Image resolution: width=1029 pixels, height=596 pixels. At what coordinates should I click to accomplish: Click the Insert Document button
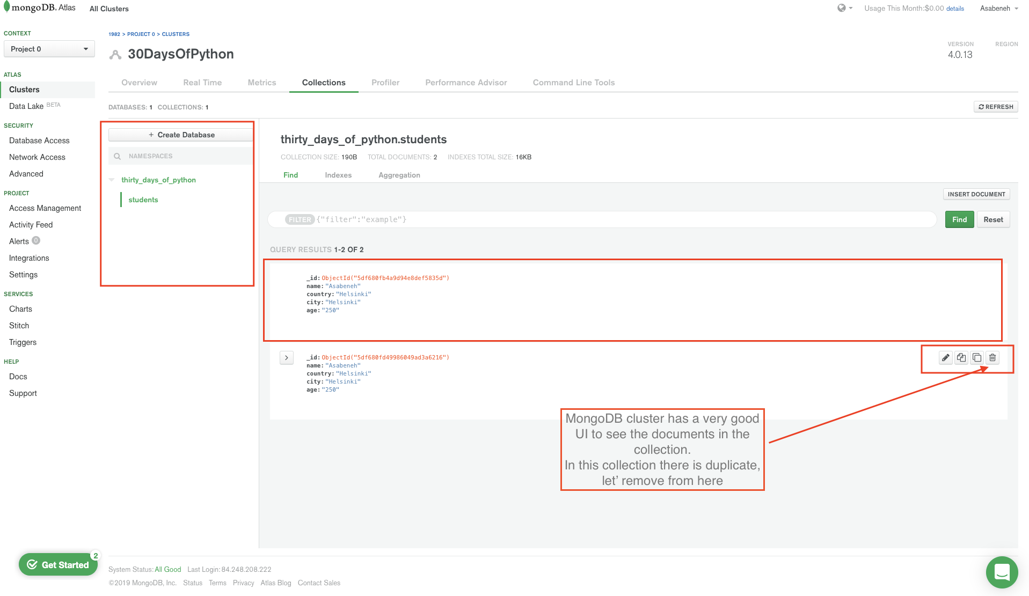(x=976, y=194)
